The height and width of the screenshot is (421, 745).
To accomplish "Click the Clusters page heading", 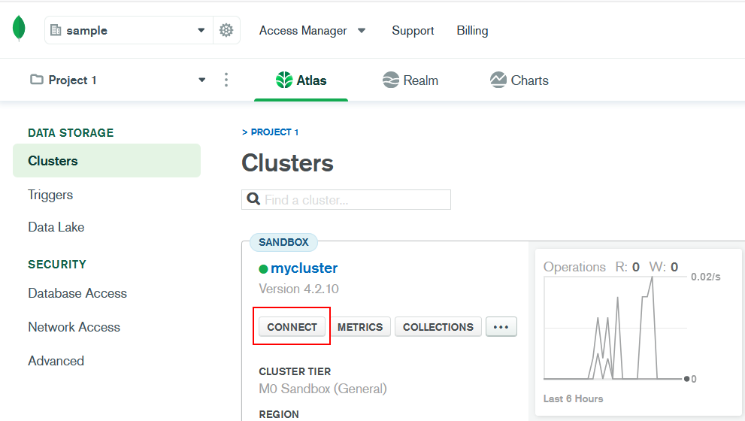I will (x=287, y=163).
